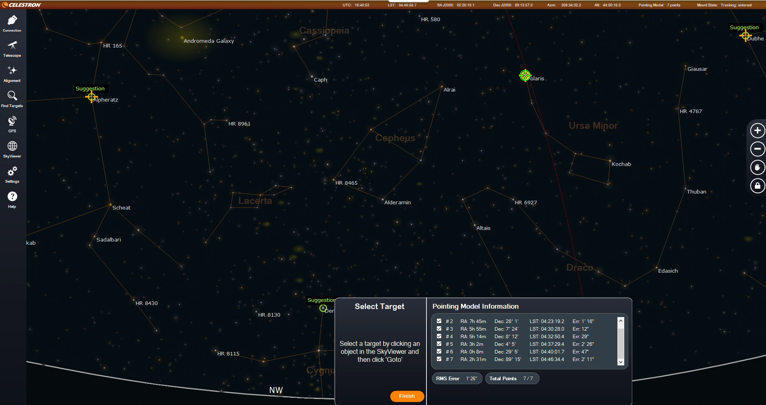Select the star Kochab
Screen dimensions: 766x405
tap(621, 164)
